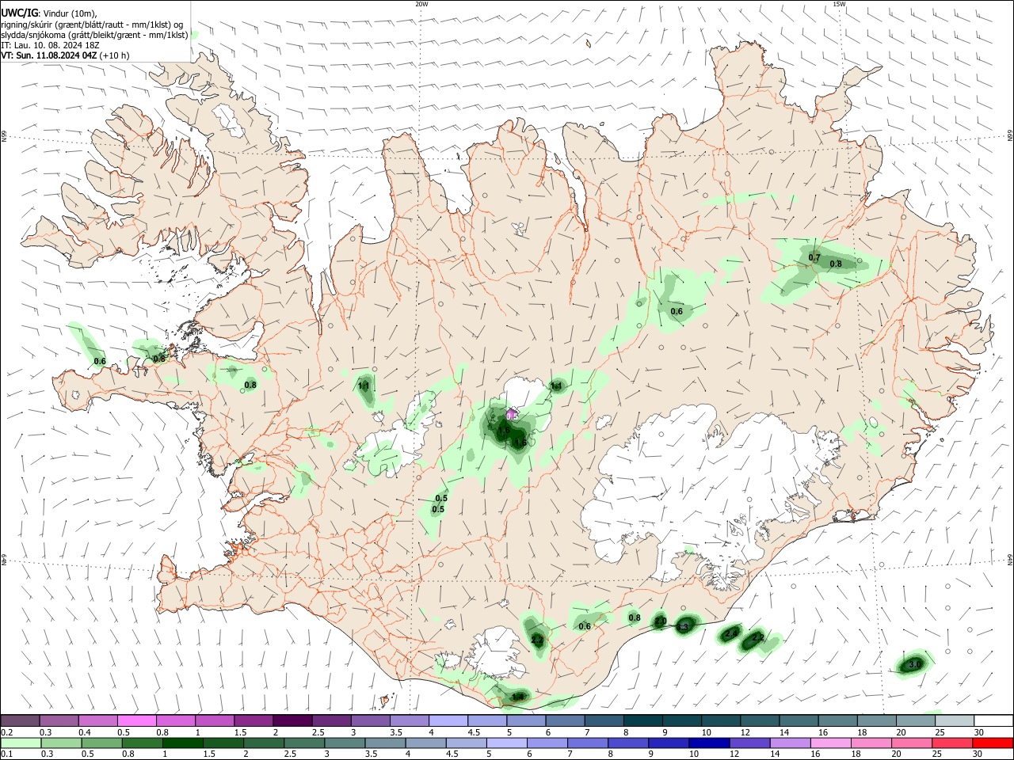The height and width of the screenshot is (760, 1014).
Task: Select the light green 0.3 swatch in lower scale
Action: pyautogui.click(x=61, y=743)
